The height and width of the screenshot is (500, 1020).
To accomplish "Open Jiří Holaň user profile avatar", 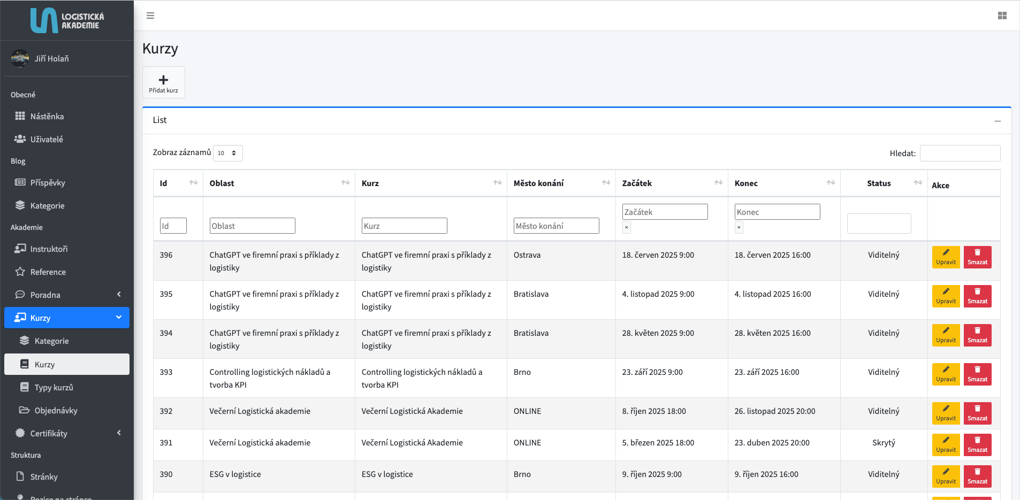I will click(20, 58).
